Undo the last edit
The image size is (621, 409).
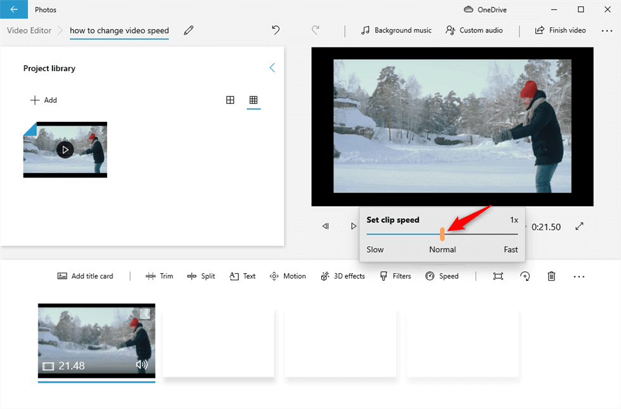tap(276, 30)
